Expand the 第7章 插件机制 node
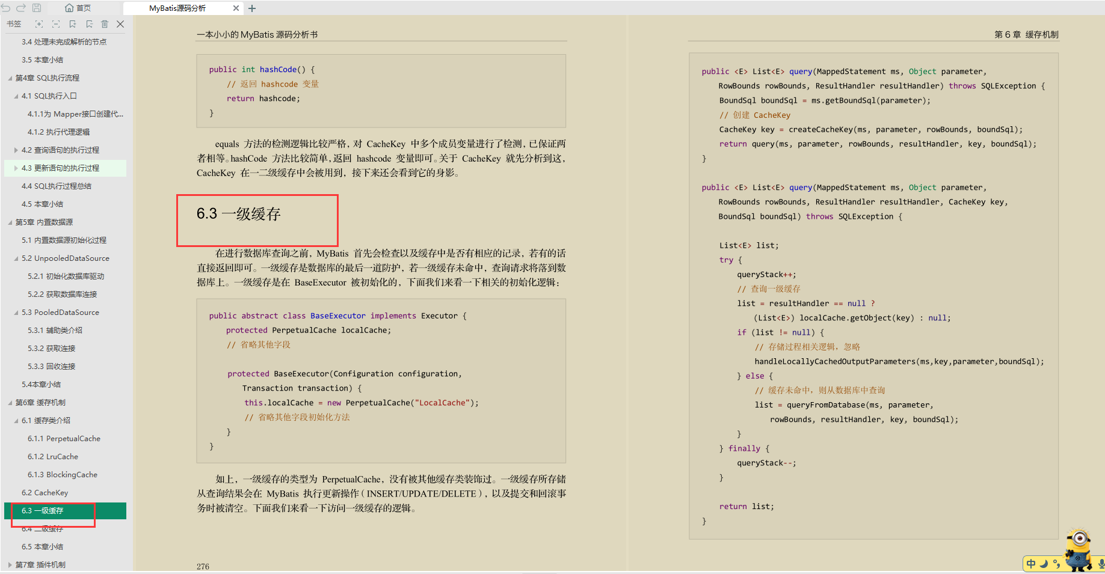The height and width of the screenshot is (574, 1105). click(x=10, y=565)
